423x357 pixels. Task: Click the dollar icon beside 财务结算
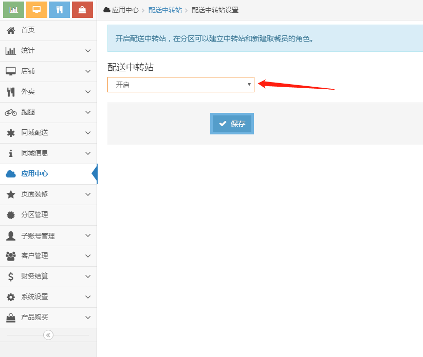coord(11,276)
